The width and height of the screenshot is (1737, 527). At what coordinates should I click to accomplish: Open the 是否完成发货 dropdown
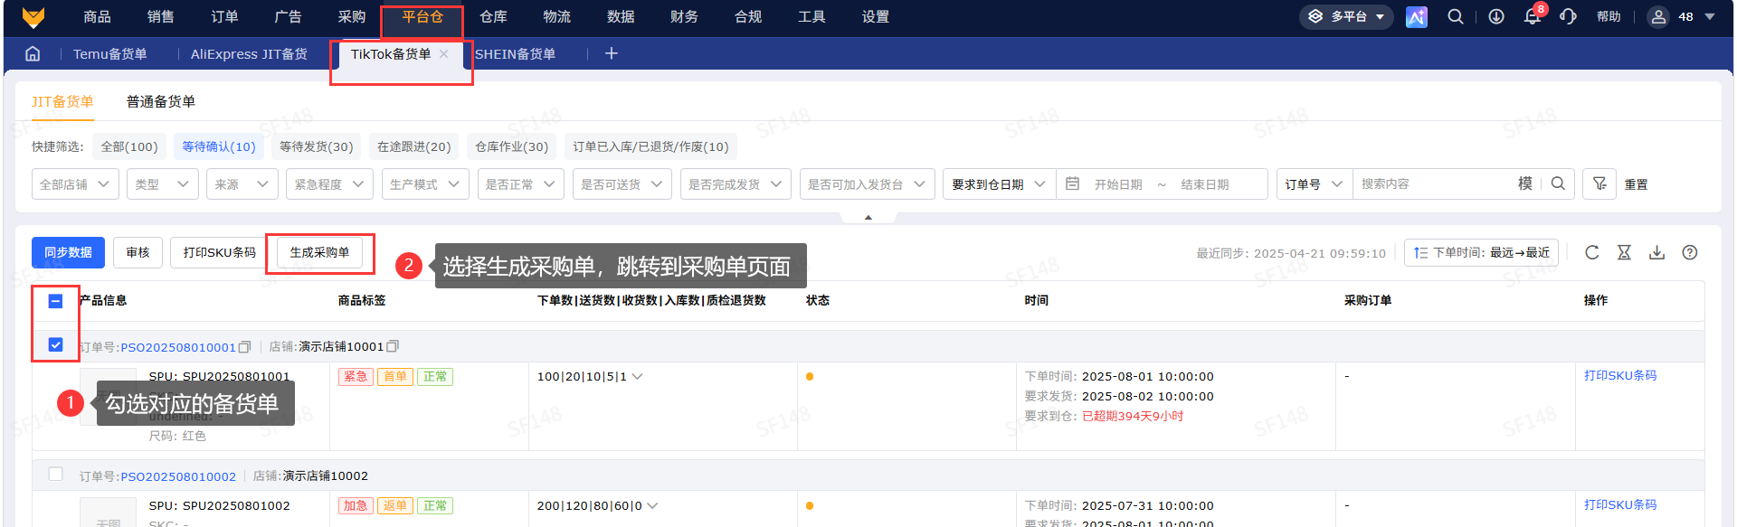736,184
